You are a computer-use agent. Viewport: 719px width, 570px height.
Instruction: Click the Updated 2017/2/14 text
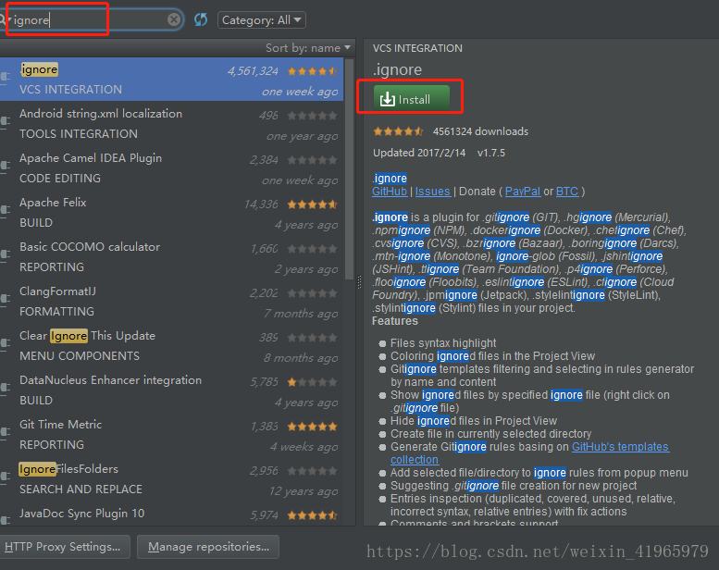coord(419,153)
